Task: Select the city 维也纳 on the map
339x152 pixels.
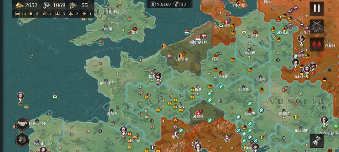Action: point(284,114)
